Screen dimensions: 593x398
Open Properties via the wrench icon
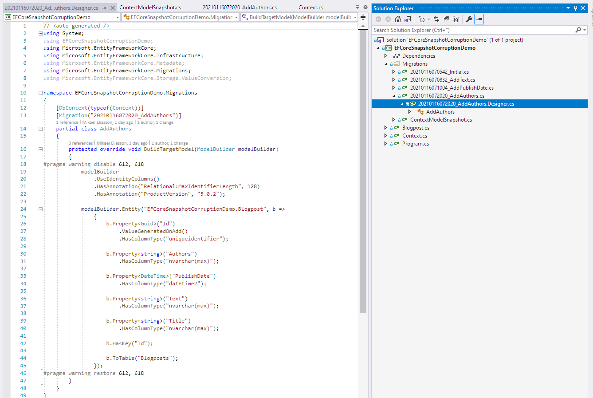[469, 19]
